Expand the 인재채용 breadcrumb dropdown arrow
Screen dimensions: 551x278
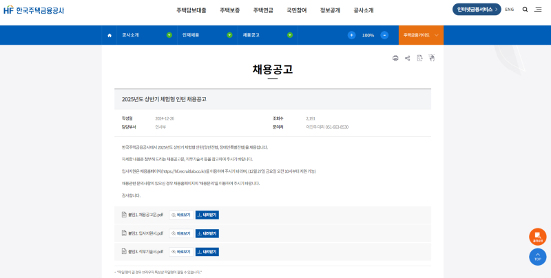[229, 35]
